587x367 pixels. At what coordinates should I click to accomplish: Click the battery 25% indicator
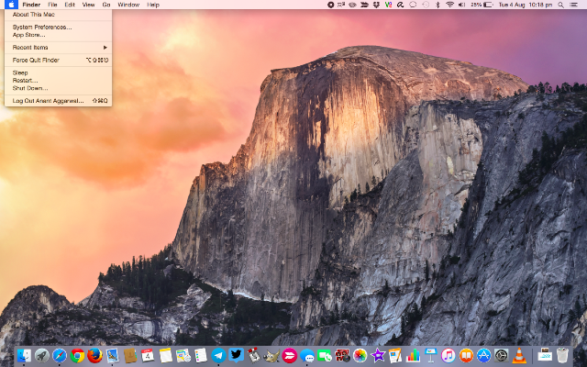point(482,5)
